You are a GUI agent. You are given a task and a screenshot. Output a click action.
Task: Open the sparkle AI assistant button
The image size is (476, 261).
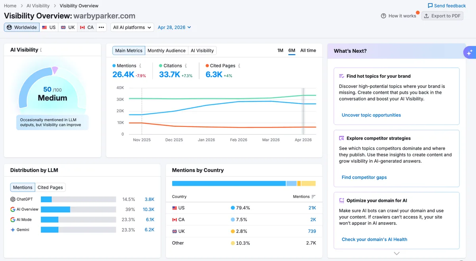pyautogui.click(x=470, y=52)
